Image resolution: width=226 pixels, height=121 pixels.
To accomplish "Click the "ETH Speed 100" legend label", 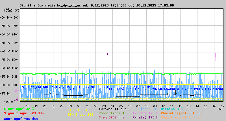I will [81, 115].
